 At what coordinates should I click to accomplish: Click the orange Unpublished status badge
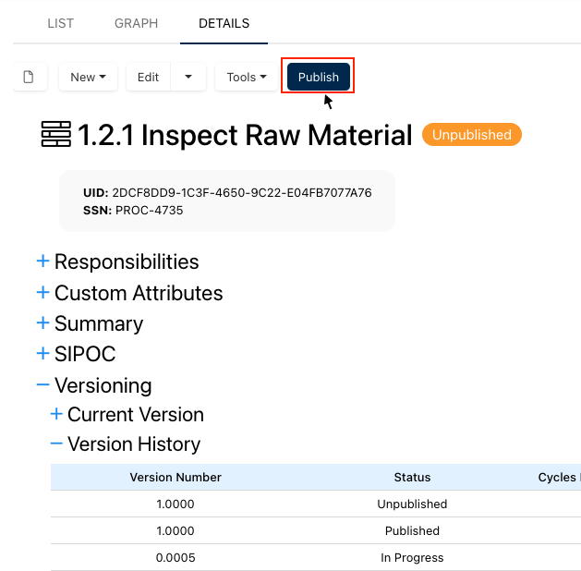coord(471,135)
